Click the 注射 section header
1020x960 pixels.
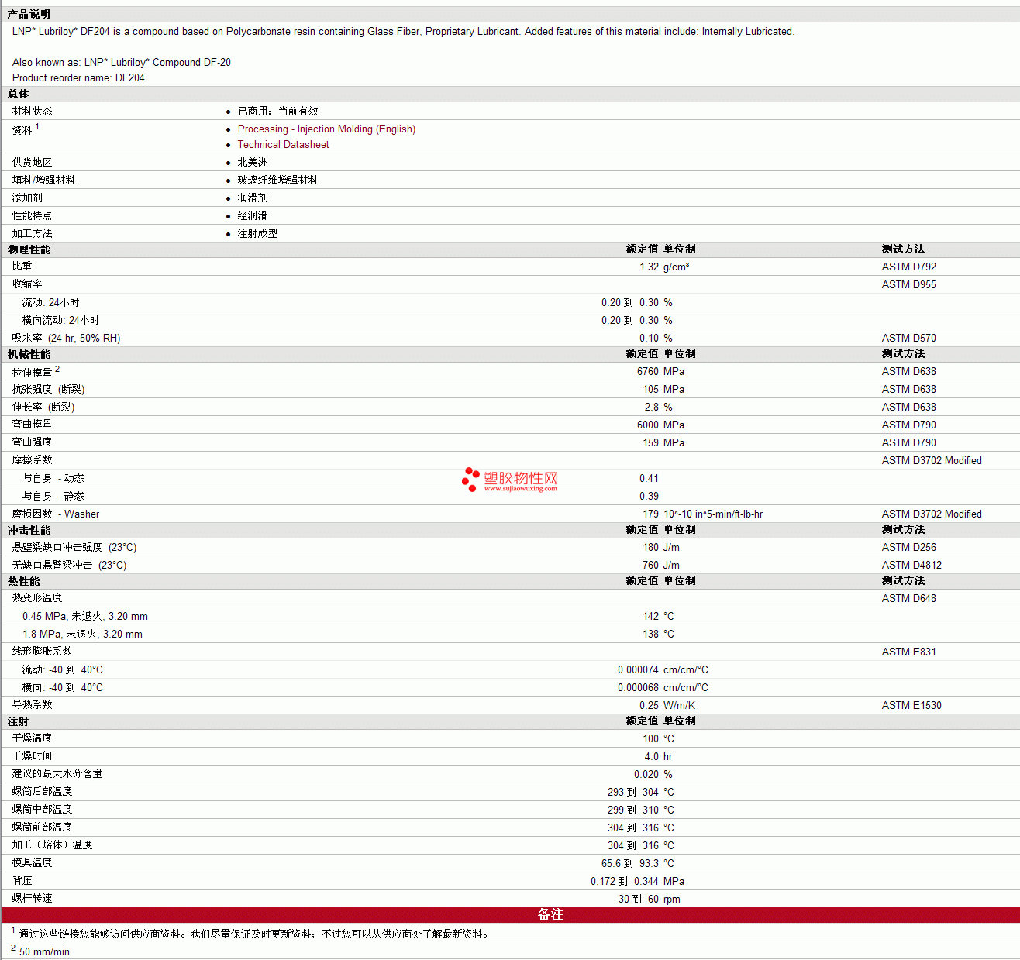coord(18,722)
